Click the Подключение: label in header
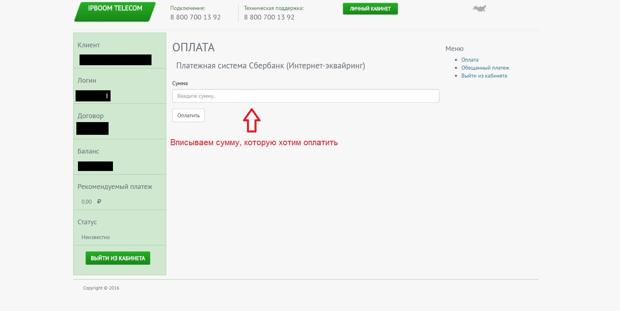The image size is (620, 311). click(188, 8)
